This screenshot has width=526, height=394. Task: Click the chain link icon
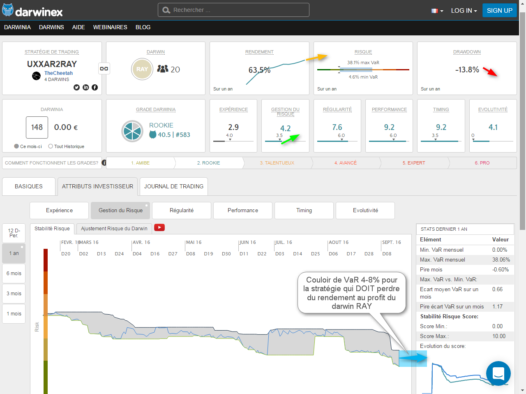tap(104, 69)
